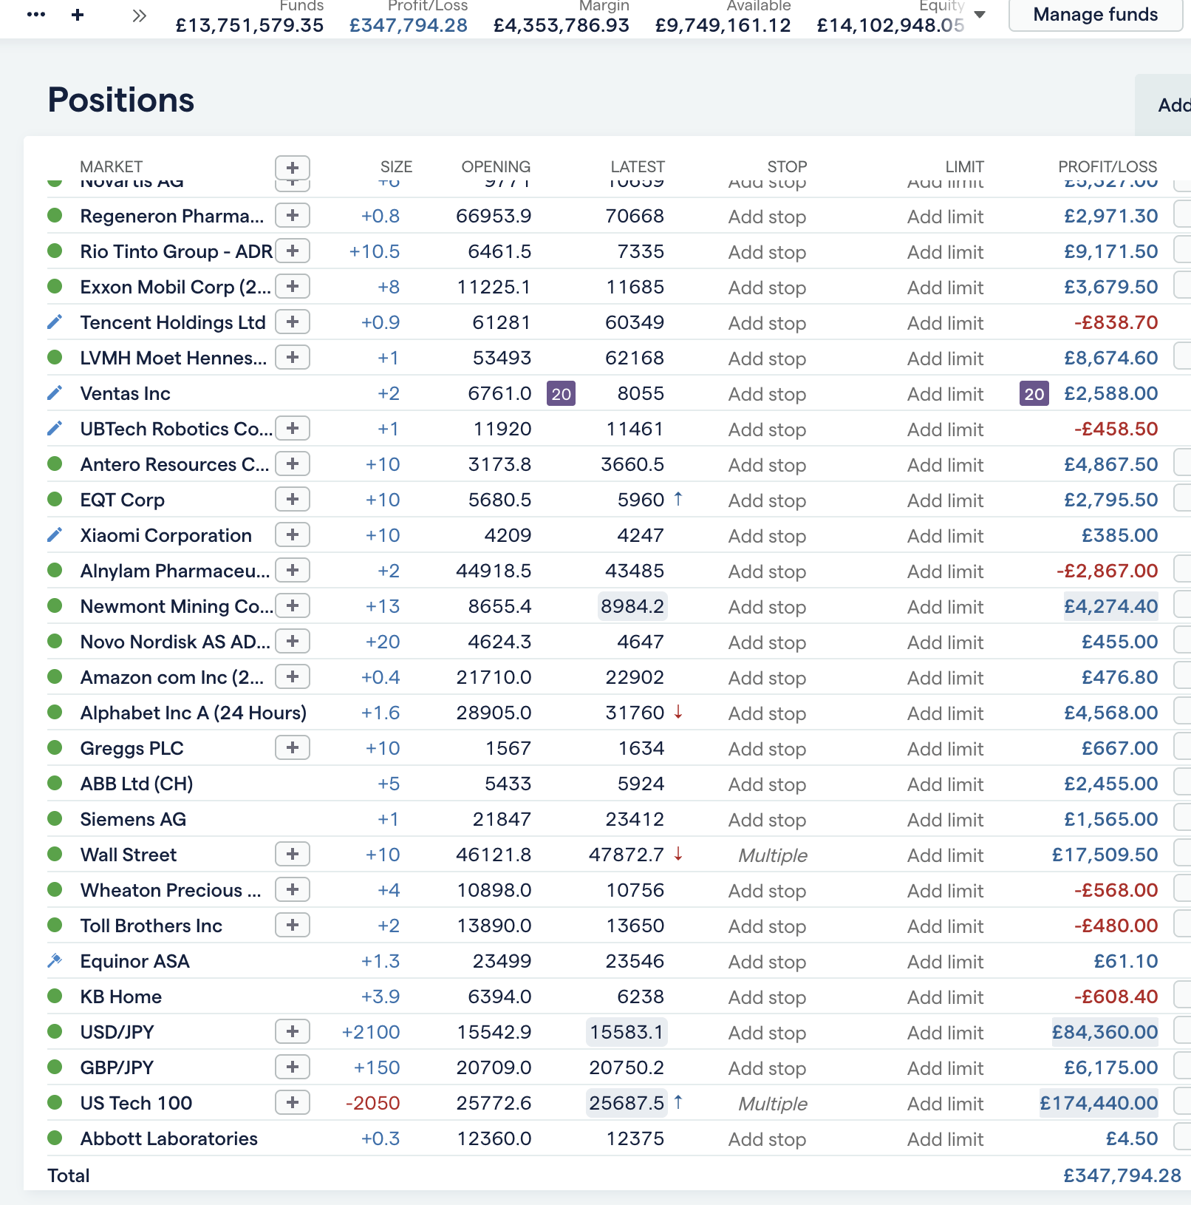Sort positions by the SIZE column
Viewport: 1191px width, 1205px height.
396,167
